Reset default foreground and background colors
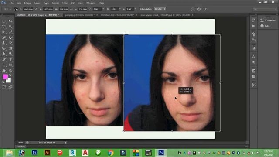The height and width of the screenshot is (157, 279). pos(3,82)
